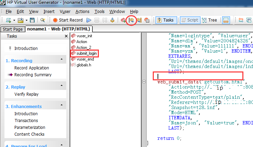253x147 pixels.
Task: Open Introduction in the Tasks pane top
Action: (26, 48)
